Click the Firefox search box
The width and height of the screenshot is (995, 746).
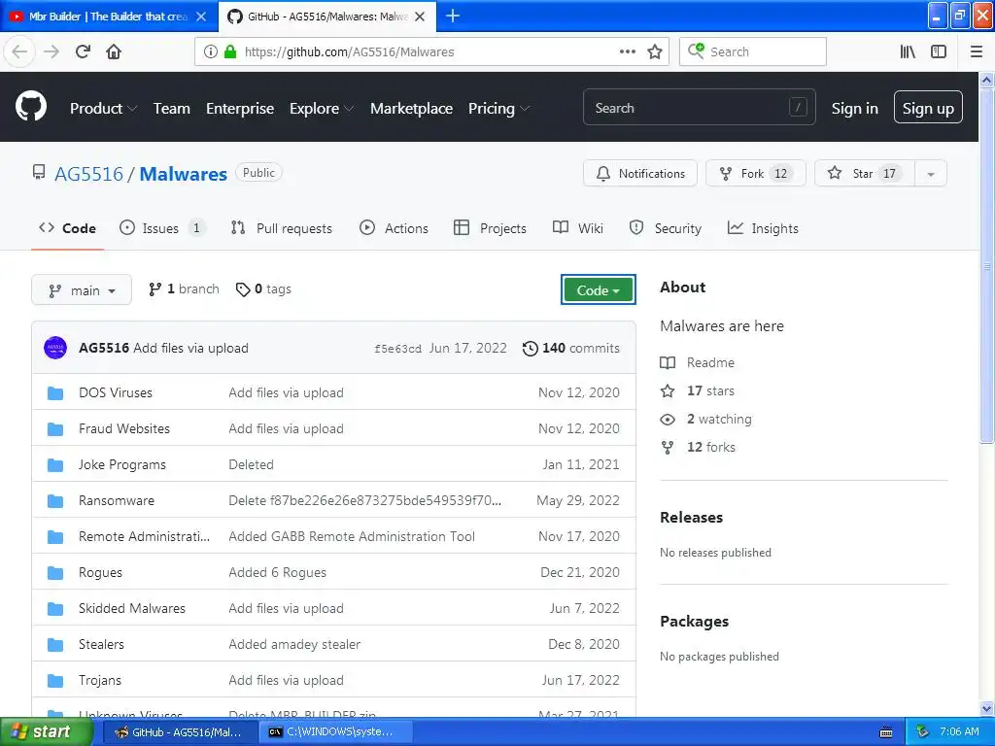point(753,51)
